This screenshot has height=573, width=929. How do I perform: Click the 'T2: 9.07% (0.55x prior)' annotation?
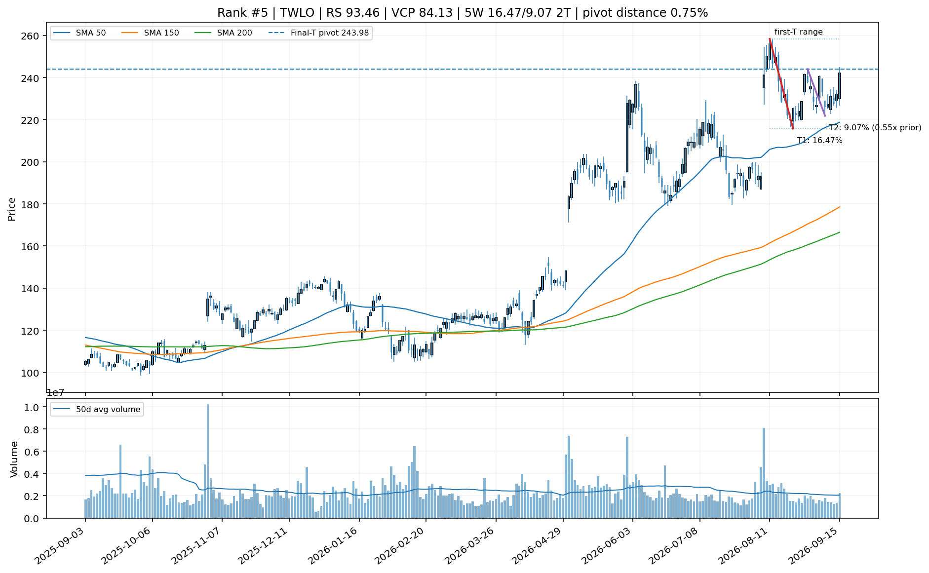point(875,128)
